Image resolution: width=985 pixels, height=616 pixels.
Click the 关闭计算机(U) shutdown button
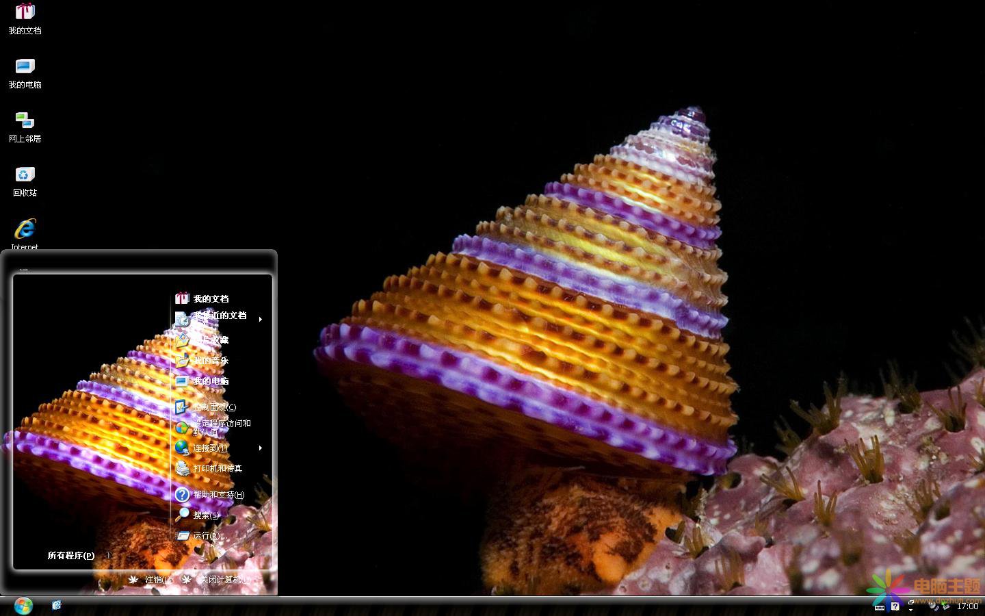click(x=216, y=580)
